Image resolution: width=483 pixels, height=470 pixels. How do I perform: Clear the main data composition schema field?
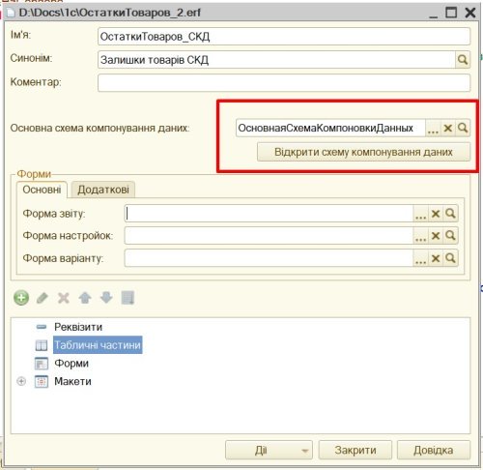(x=447, y=128)
